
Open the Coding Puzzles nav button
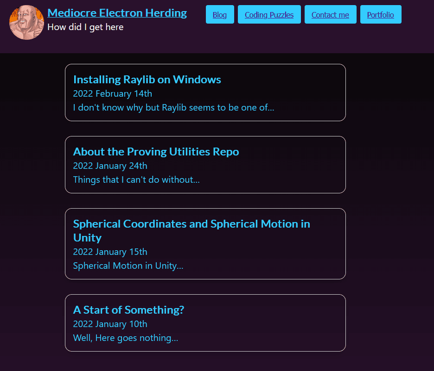[x=269, y=14]
